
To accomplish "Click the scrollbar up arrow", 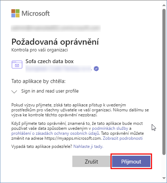I will coord(164,5).
